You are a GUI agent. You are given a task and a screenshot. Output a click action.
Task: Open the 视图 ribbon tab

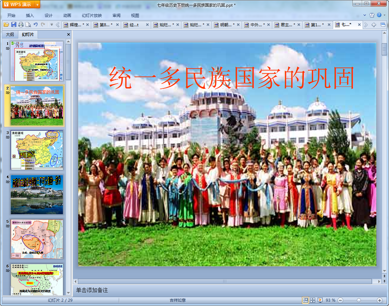[x=135, y=15]
